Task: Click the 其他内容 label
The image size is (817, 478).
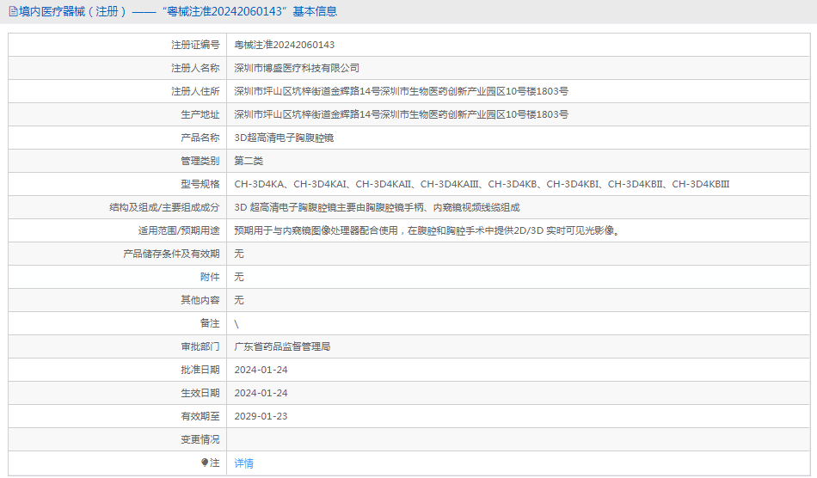Action: click(200, 300)
